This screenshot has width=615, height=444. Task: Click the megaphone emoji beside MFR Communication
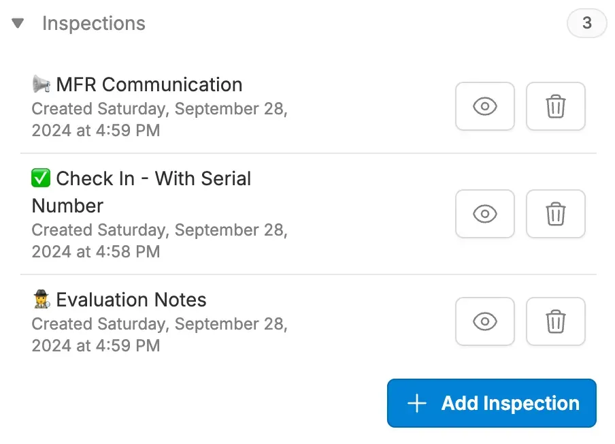tap(41, 84)
